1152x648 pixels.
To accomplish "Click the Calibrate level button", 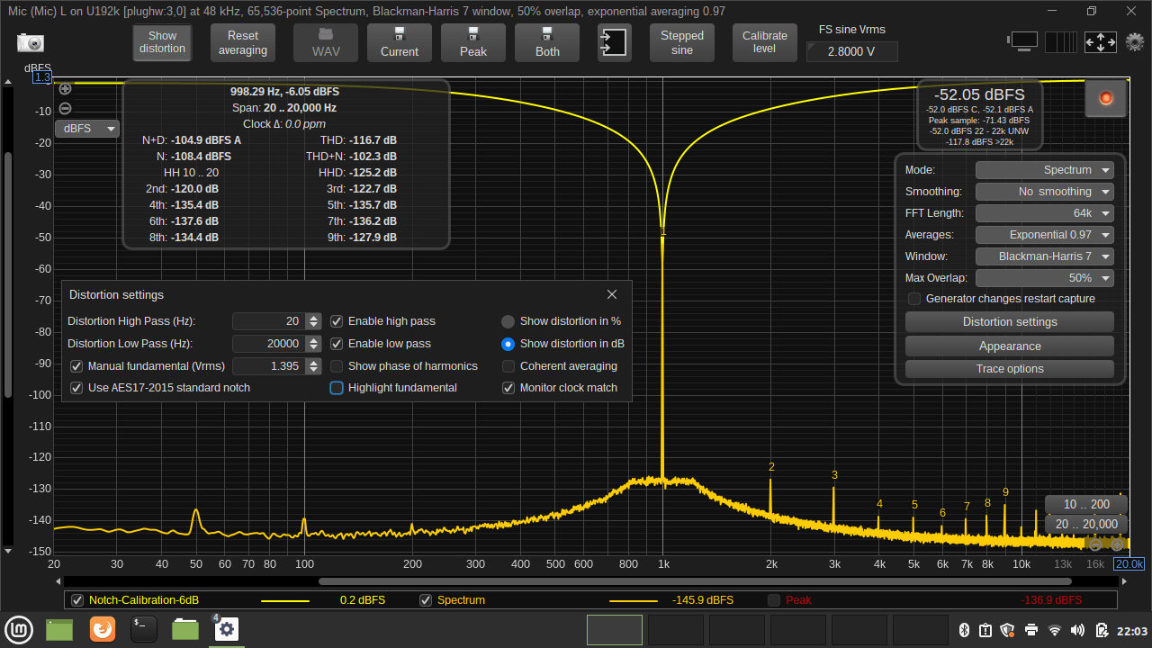I will coord(765,42).
